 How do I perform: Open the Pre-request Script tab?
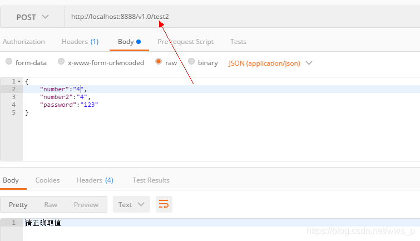tap(185, 42)
